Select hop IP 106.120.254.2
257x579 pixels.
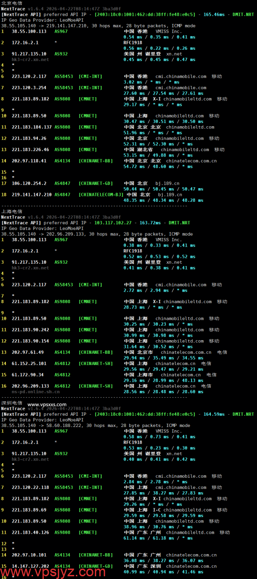tap(29, 183)
